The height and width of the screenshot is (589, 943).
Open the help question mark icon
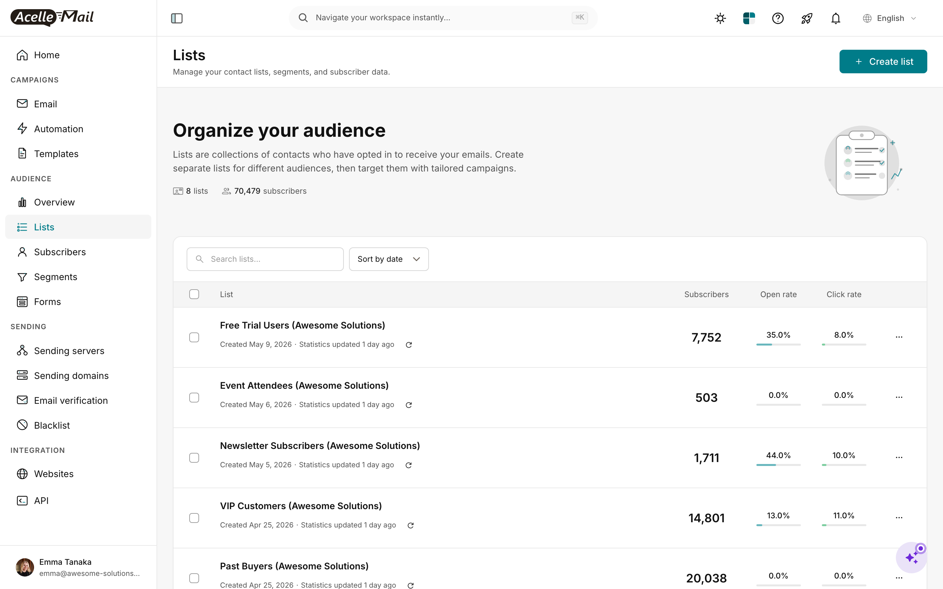coord(778,18)
